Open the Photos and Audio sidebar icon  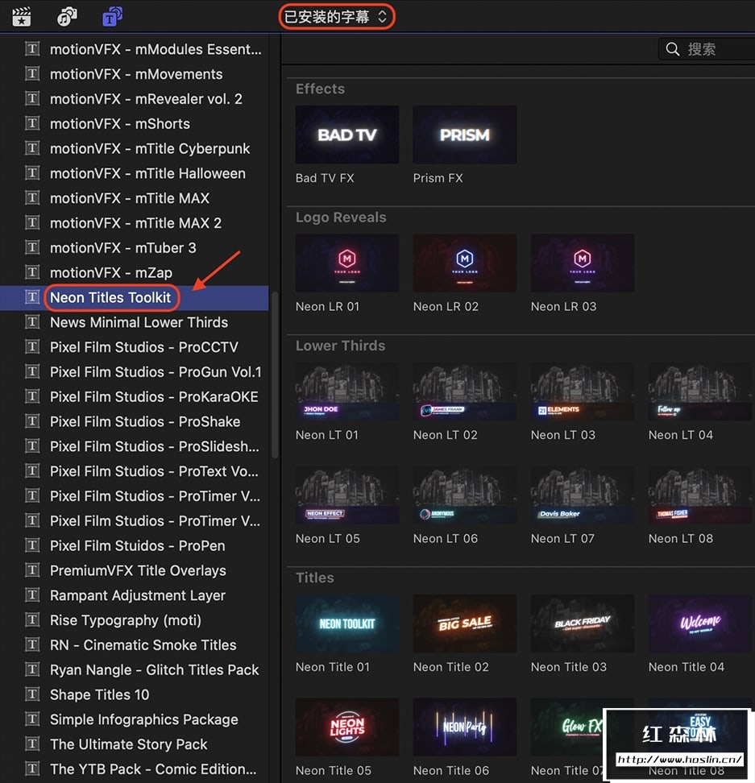67,16
